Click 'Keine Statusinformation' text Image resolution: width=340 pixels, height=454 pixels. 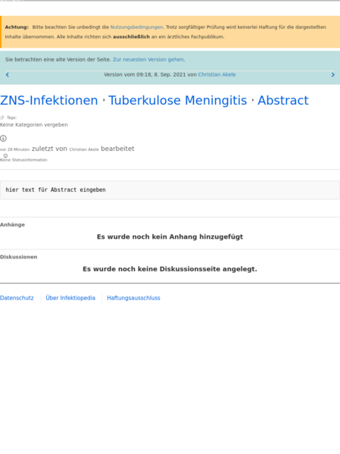pos(23,160)
